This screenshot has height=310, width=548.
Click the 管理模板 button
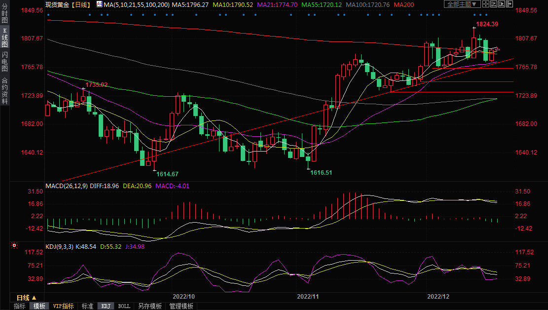181,306
